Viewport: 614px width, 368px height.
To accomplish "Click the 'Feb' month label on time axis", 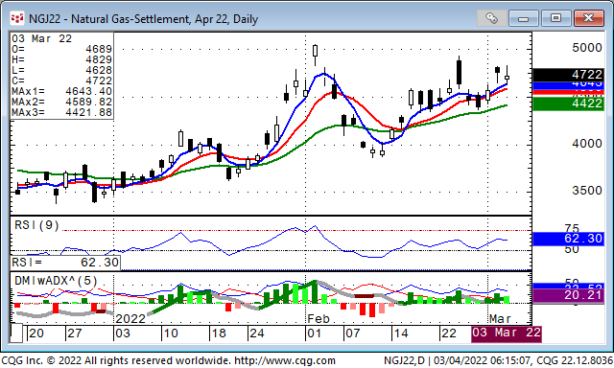I will point(318,319).
